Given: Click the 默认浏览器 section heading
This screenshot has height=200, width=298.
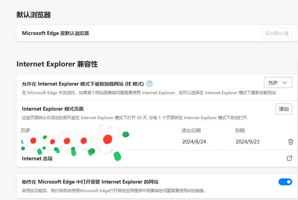Looking at the screenshot, I should 34,15.
